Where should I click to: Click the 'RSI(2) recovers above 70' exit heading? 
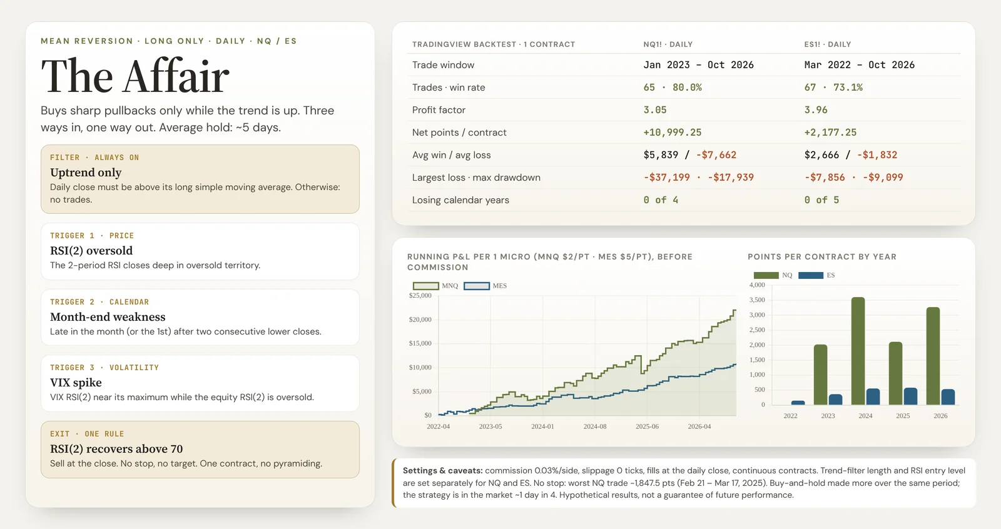pos(116,449)
